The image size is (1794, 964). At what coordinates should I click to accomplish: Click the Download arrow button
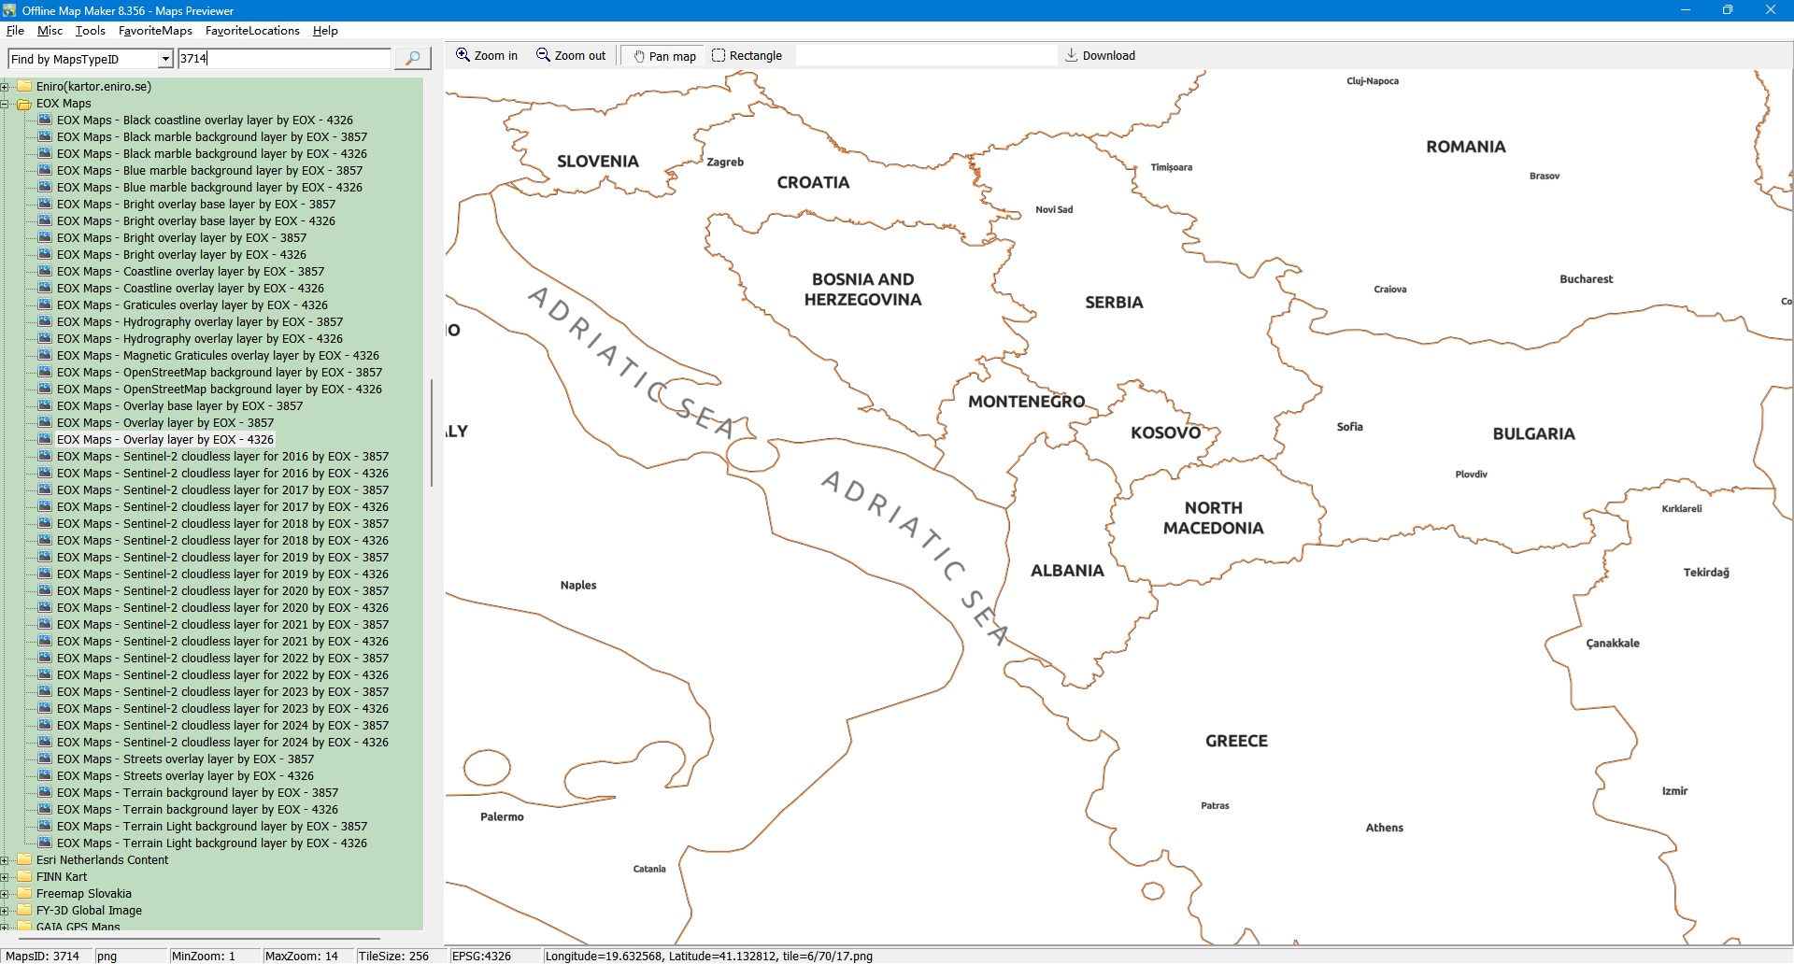tap(1100, 56)
